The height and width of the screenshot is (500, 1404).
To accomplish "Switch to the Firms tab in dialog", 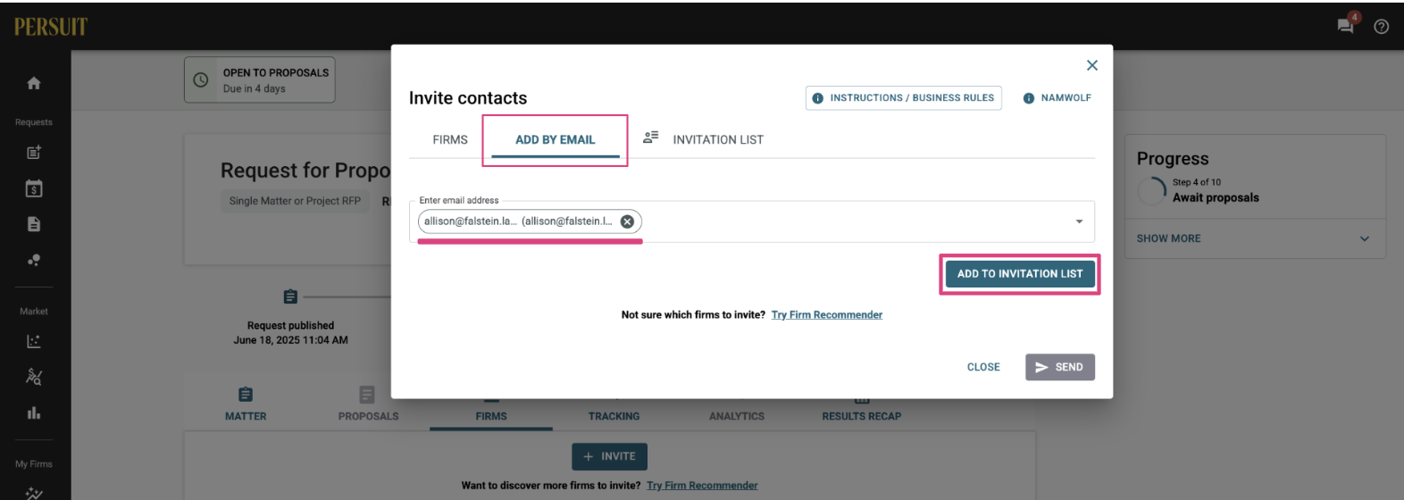I will pos(450,139).
